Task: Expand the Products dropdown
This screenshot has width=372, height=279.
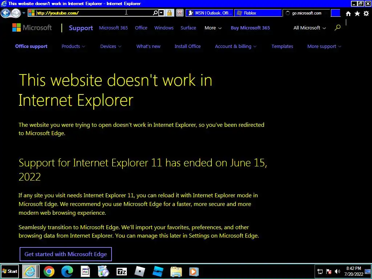Action: click(x=73, y=46)
